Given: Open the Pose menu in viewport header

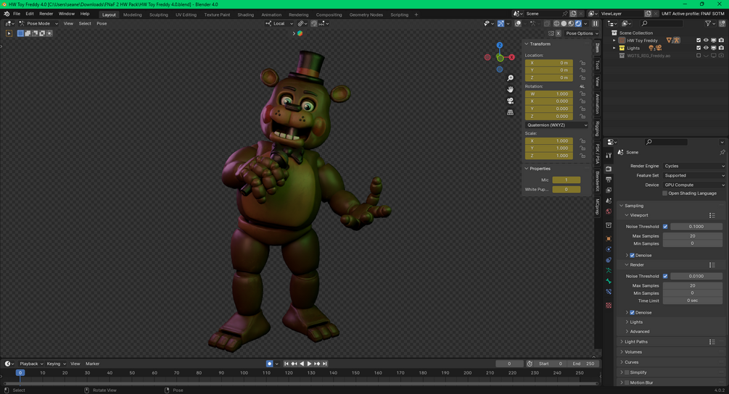Looking at the screenshot, I should point(102,23).
